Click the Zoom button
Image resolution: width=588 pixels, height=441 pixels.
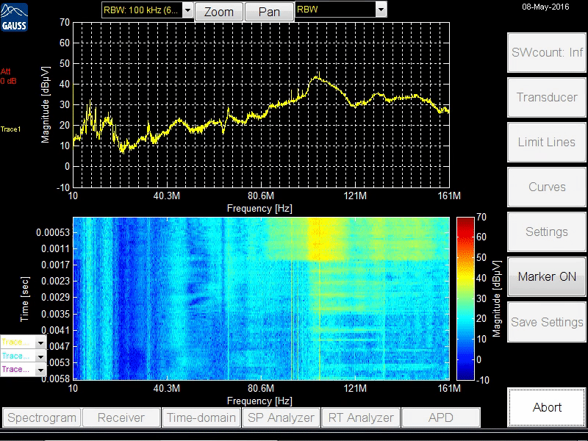click(x=218, y=12)
